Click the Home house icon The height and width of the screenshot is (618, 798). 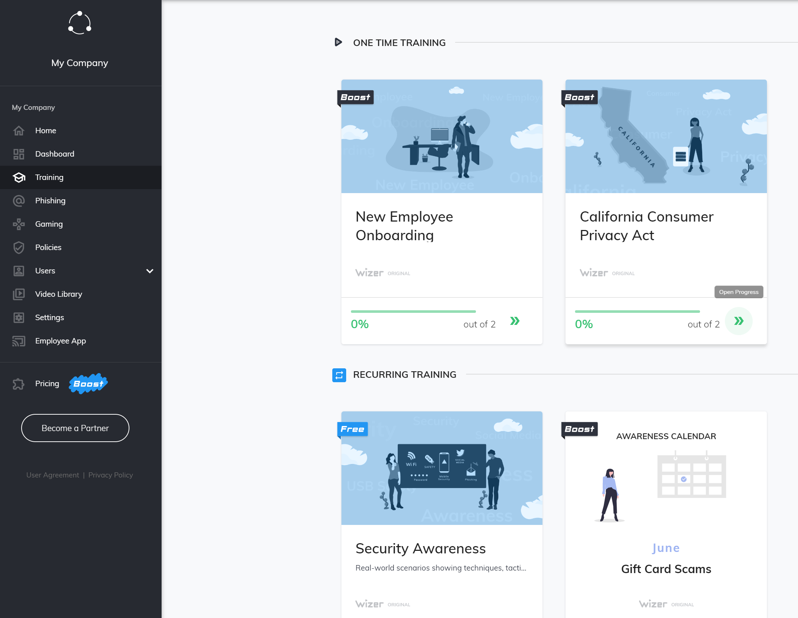[x=19, y=131]
